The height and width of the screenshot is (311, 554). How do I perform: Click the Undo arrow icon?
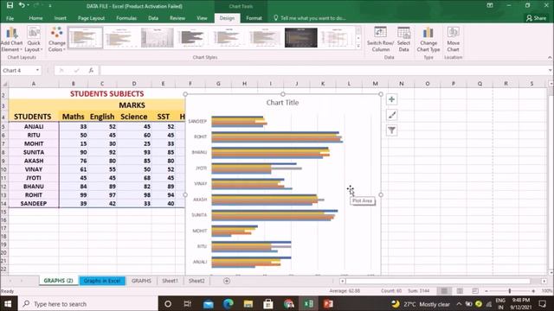point(22,5)
